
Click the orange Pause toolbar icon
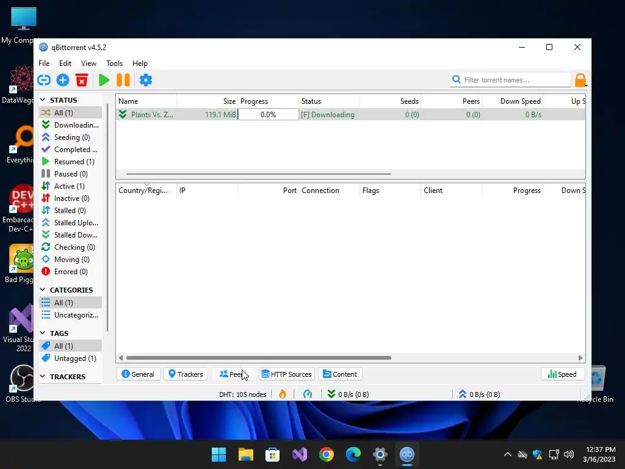(123, 80)
